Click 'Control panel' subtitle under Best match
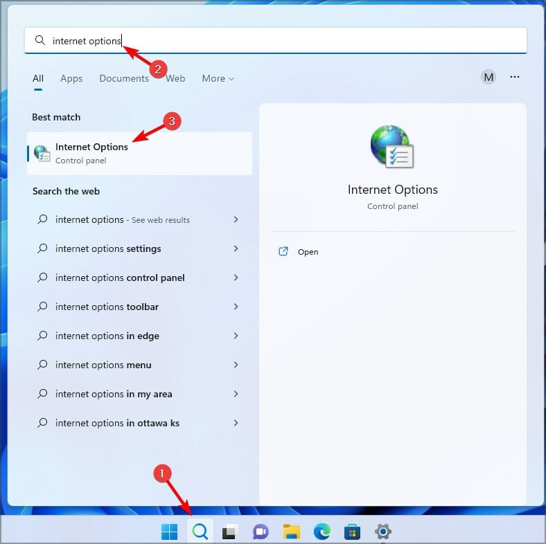Screen dimensions: 546x544 pyautogui.click(x=81, y=161)
